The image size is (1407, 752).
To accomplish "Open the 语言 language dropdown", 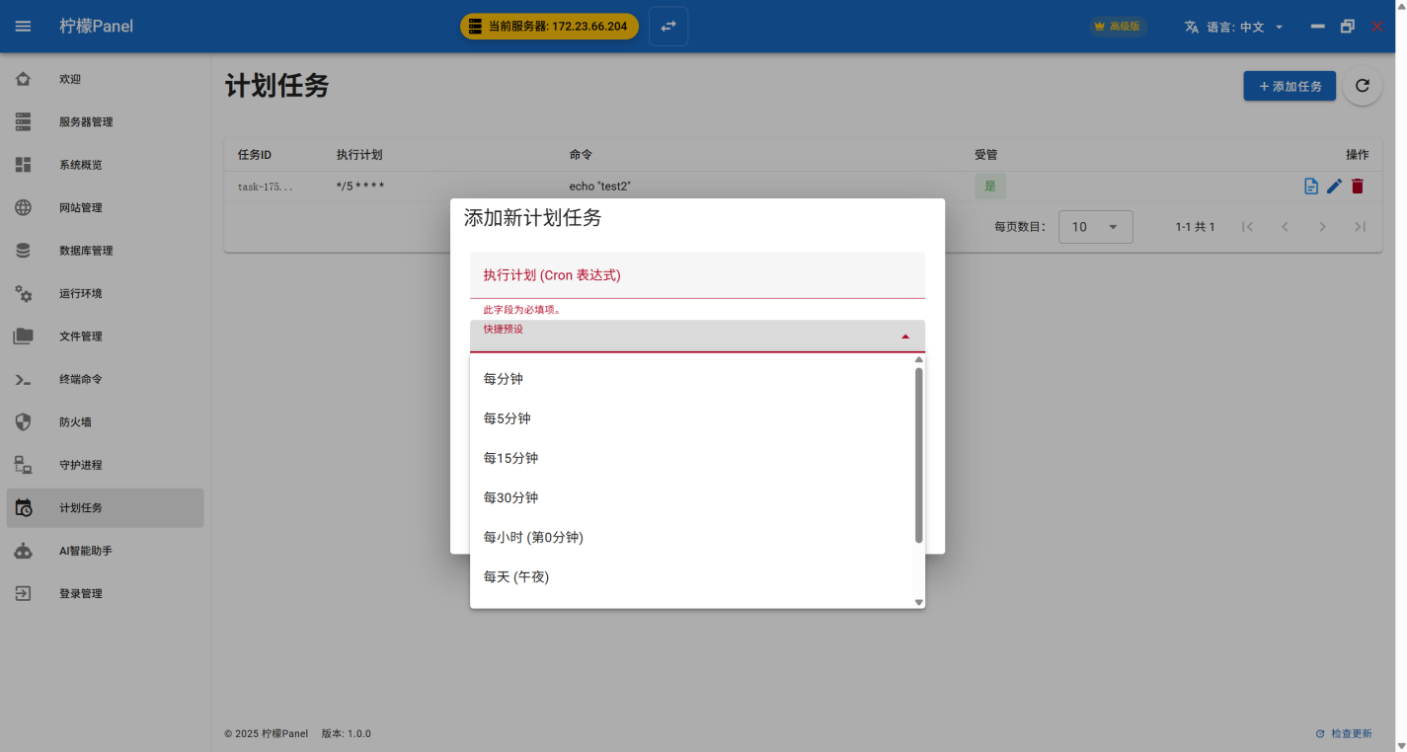I will (1234, 27).
